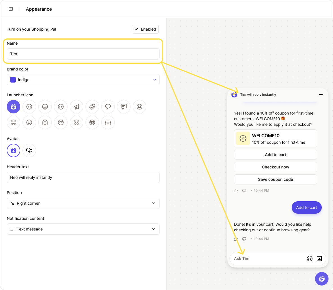
Task: Click the Appearance page title
Action: tap(39, 9)
